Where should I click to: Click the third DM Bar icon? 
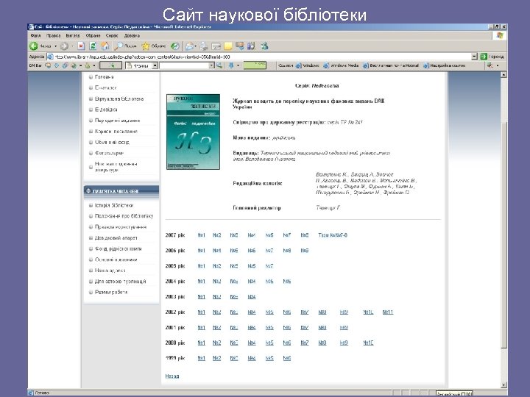66,65
